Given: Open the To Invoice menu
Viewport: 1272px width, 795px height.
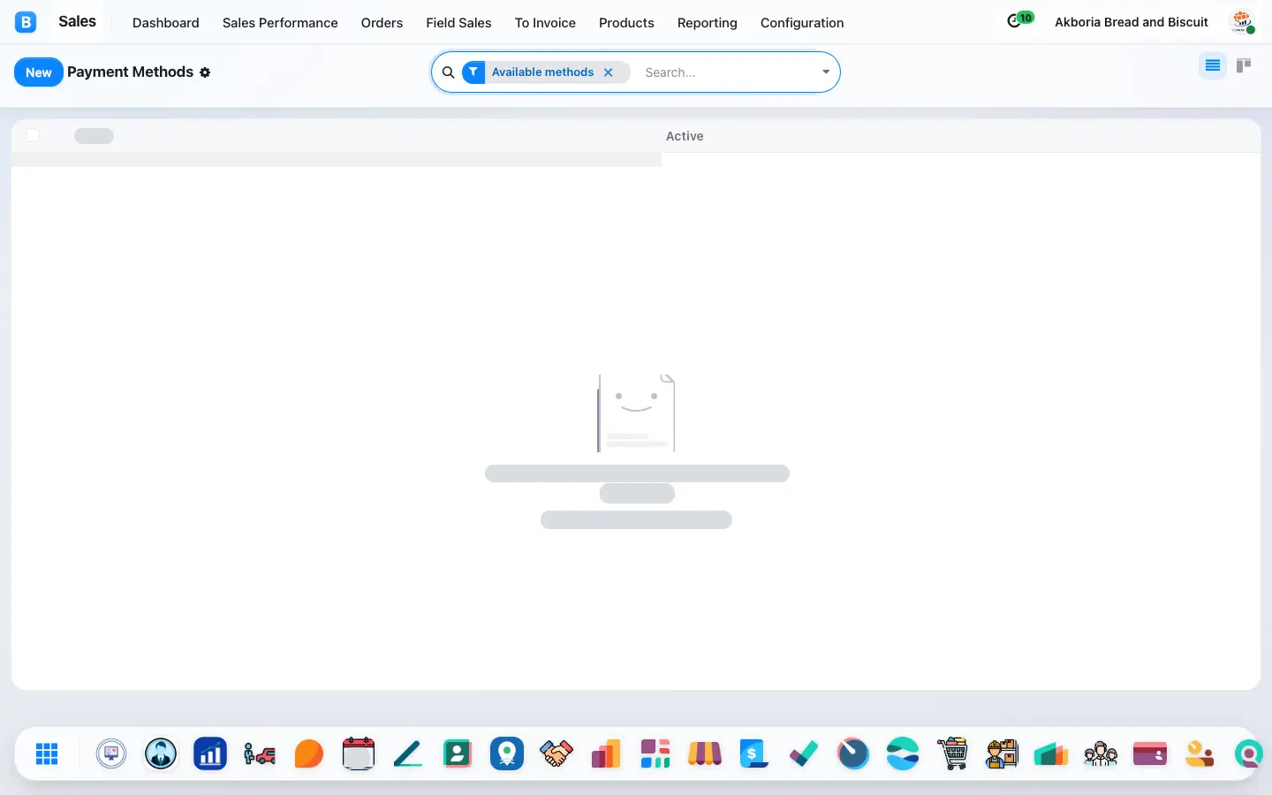Looking at the screenshot, I should tap(545, 23).
